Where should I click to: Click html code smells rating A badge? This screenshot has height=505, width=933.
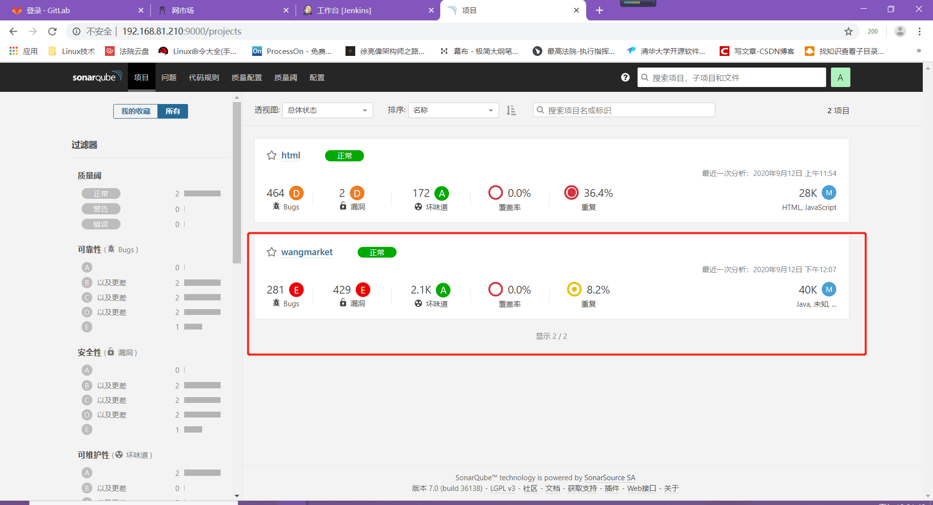pos(442,193)
